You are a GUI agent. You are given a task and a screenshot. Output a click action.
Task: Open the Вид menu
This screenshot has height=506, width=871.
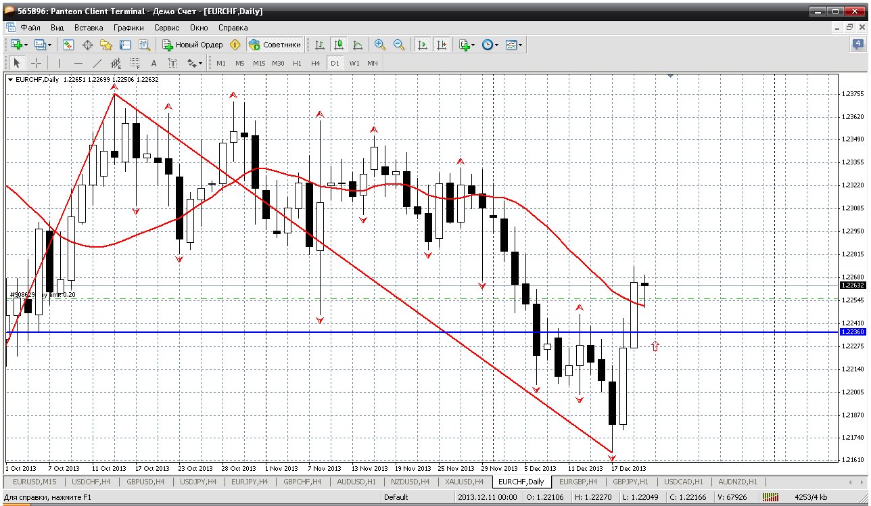[x=57, y=28]
